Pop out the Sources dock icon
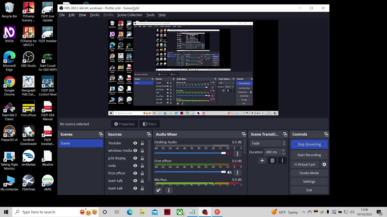 tap(149, 134)
